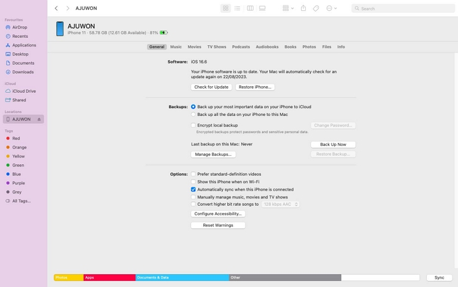Viewport: 458px width, 287px height.
Task: Click the Share toolbar icon
Action: (x=304, y=8)
